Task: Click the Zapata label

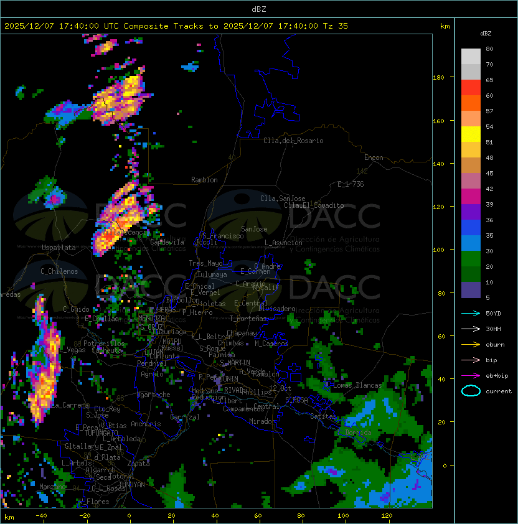Action: pos(138,464)
